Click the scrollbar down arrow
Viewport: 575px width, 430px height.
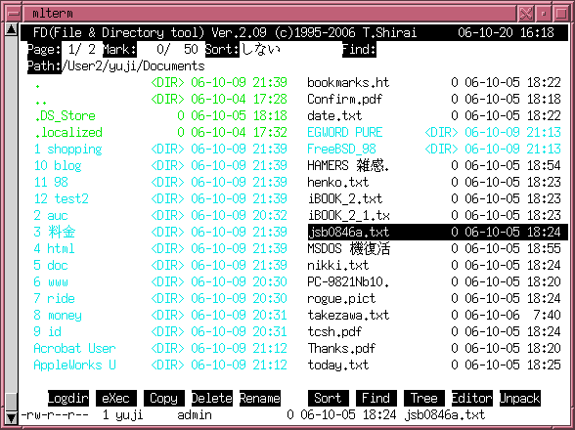click(x=11, y=417)
